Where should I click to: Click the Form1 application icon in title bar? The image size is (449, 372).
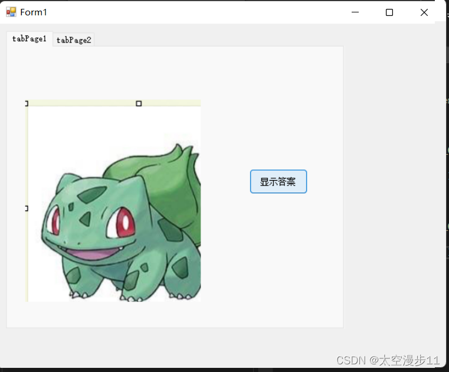11,12
